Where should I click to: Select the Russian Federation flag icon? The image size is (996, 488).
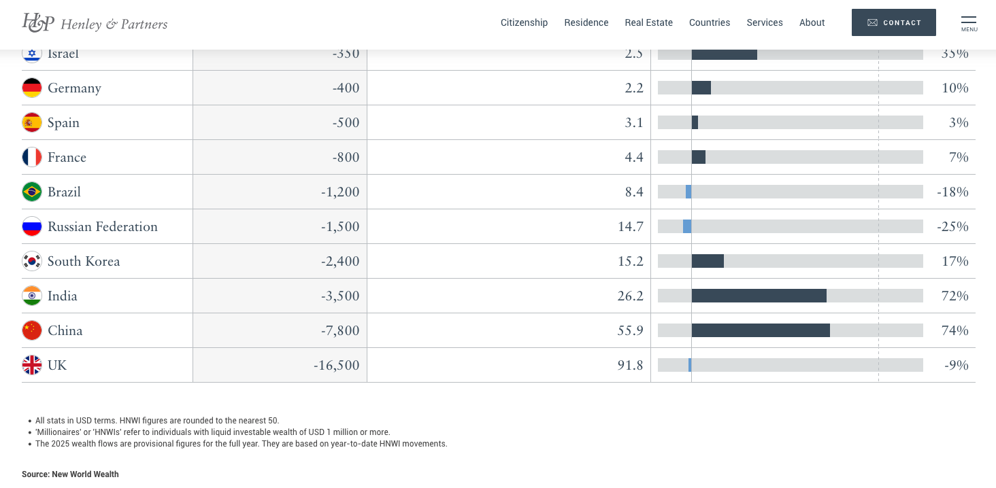32,226
